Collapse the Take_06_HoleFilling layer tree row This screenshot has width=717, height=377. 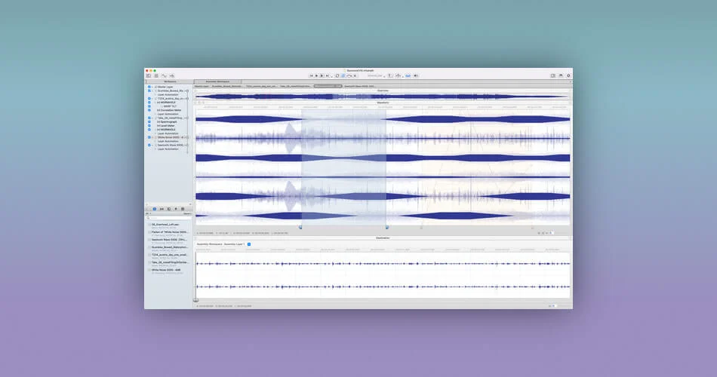pos(152,118)
